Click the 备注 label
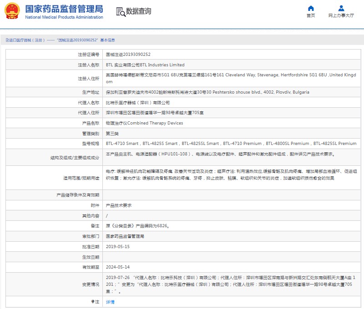 click(95, 226)
